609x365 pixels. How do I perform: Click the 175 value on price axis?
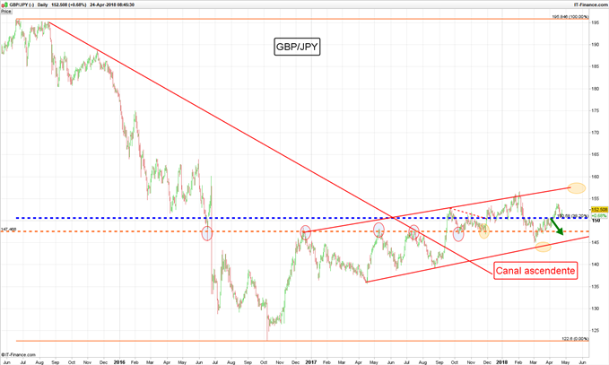pos(595,110)
